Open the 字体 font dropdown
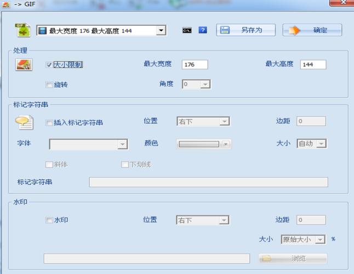This screenshot has width=354, height=274. click(88, 144)
